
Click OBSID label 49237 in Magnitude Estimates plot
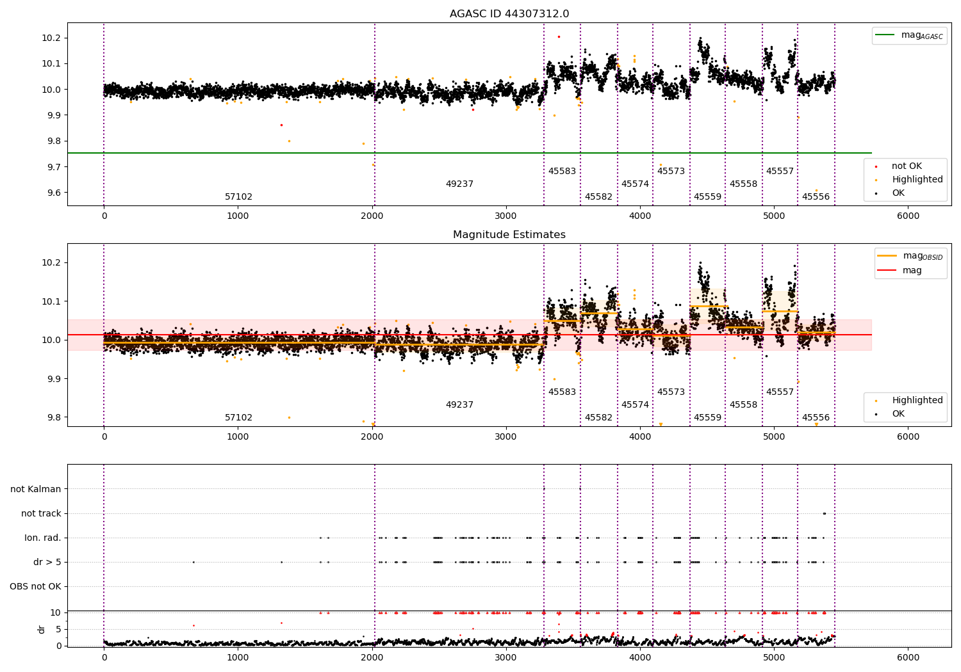click(459, 405)
